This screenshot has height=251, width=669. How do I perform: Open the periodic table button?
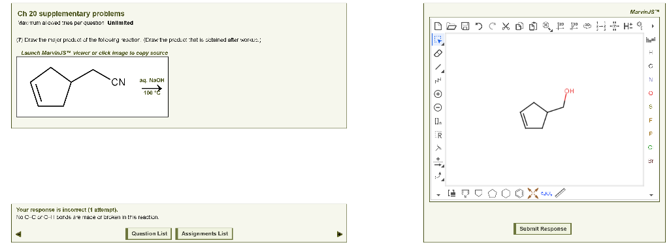pyautogui.click(x=650, y=40)
